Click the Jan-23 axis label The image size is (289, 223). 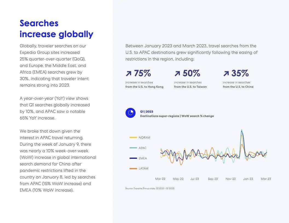pos(248,179)
